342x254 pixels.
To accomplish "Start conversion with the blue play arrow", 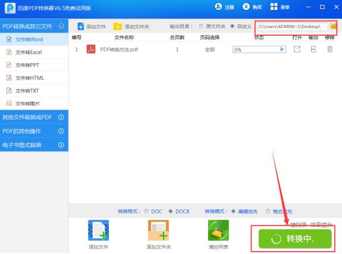I will tap(282, 49).
